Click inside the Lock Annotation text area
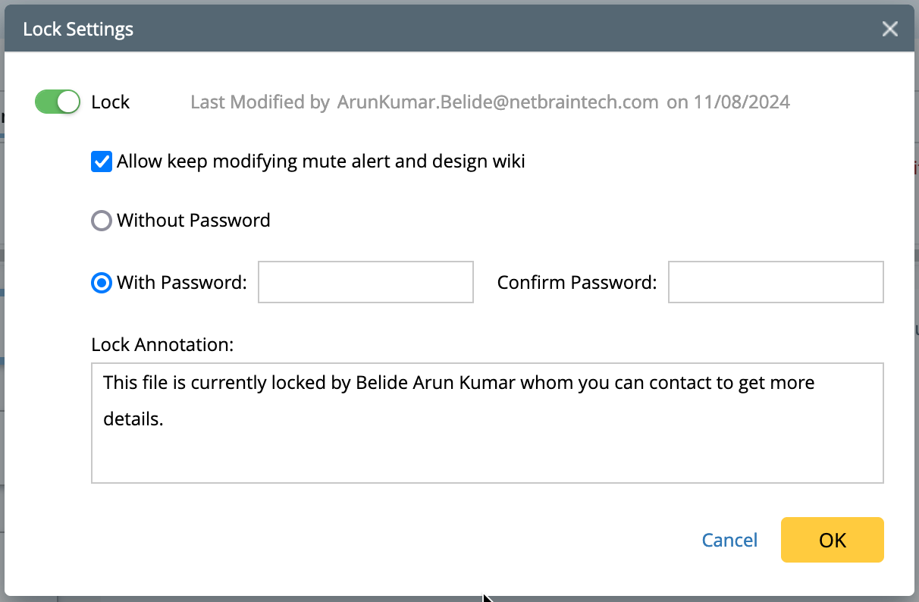 coord(487,447)
